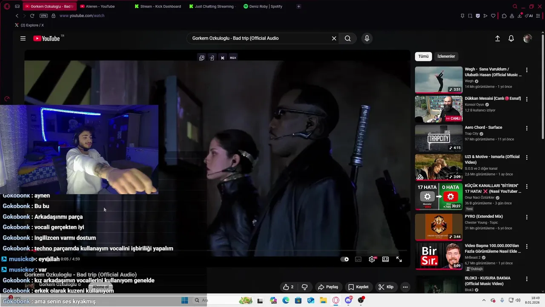Open the Opera main menu logo
The width and height of the screenshot is (545, 307).
click(x=7, y=6)
